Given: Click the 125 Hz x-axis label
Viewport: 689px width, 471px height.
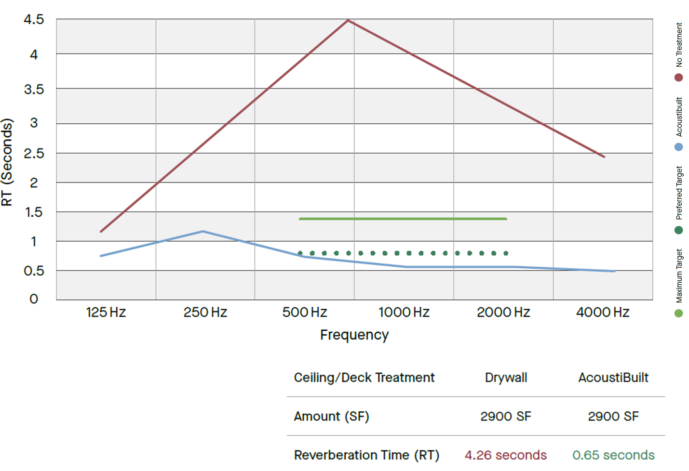Looking at the screenshot, I should [106, 313].
